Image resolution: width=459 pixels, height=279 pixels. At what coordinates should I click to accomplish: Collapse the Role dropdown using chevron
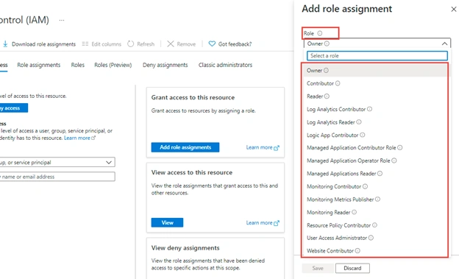point(444,43)
